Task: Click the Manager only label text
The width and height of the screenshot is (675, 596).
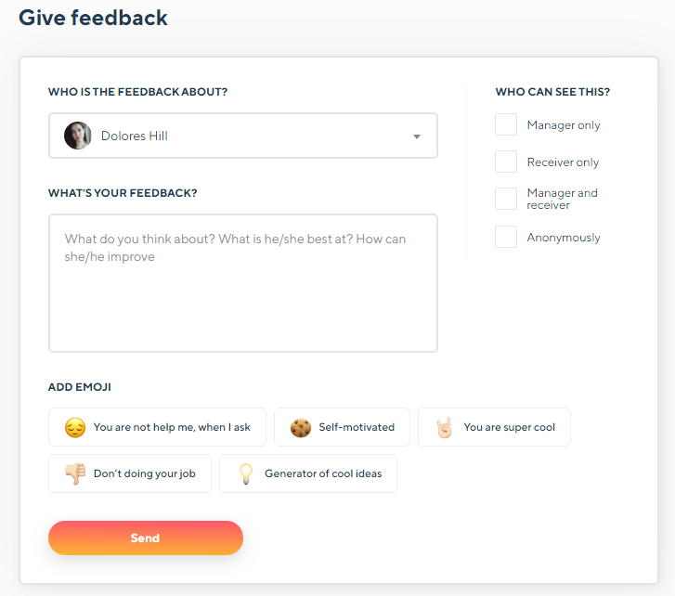Action: 564,125
